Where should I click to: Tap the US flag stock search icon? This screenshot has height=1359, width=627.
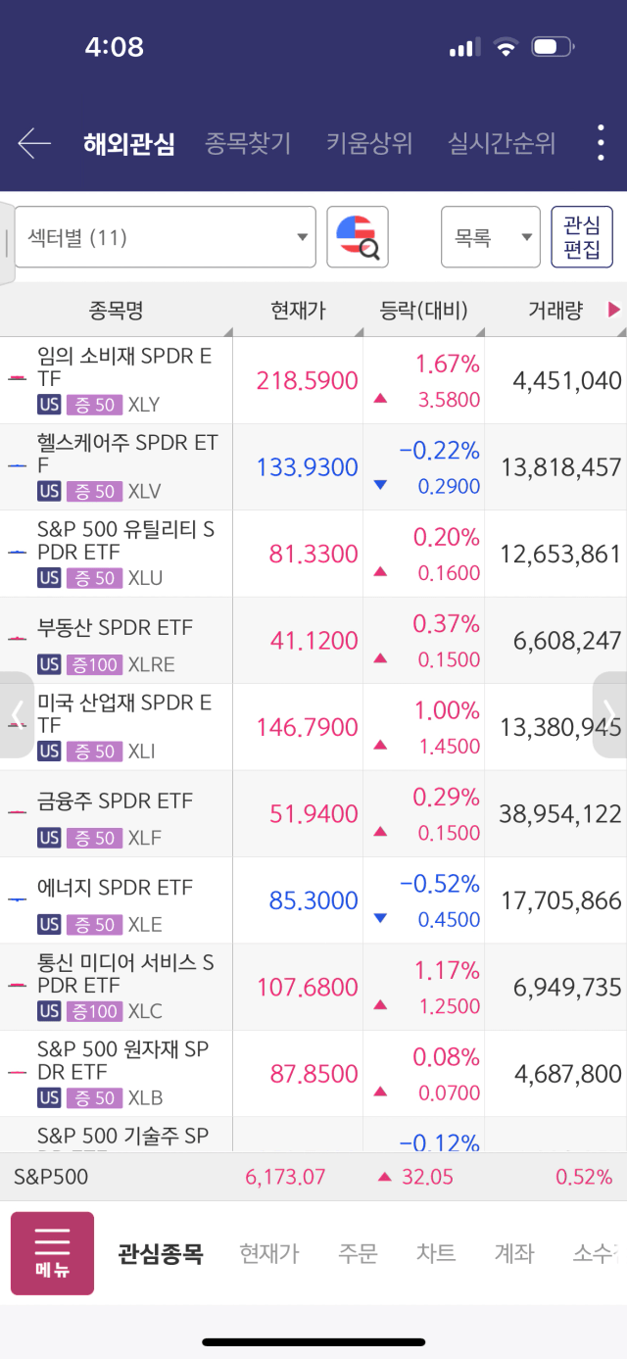tap(358, 237)
